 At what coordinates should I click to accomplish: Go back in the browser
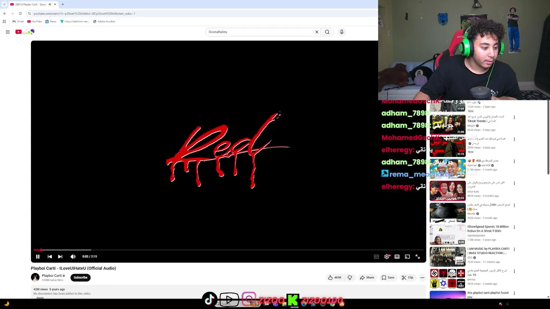click(x=5, y=13)
